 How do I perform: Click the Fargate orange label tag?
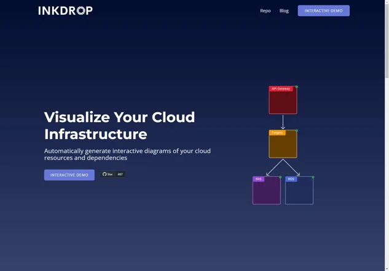[x=277, y=132]
